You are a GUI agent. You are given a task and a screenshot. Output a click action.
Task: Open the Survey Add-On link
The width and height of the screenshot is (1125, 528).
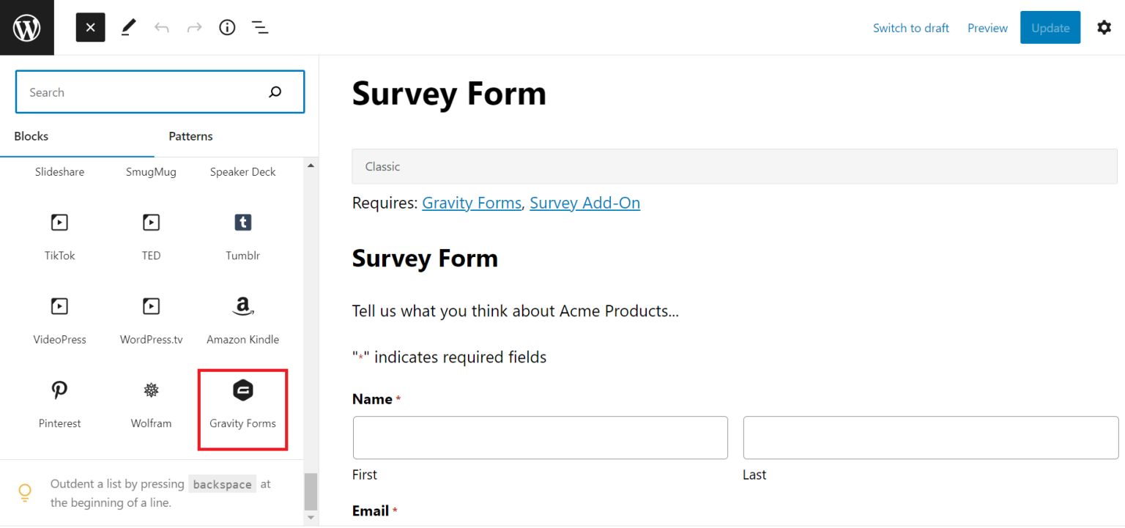click(584, 203)
